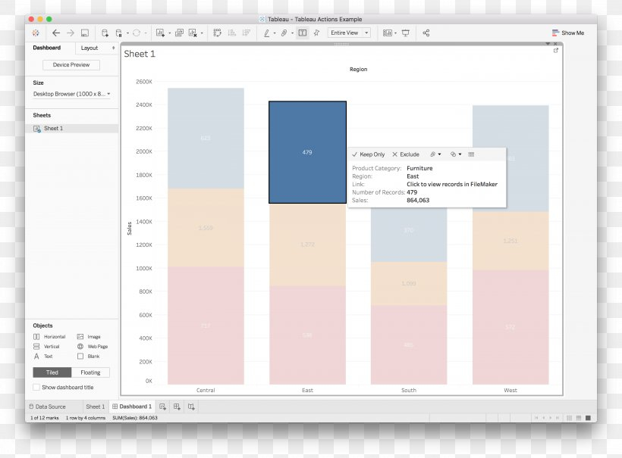The image size is (622, 458).
Task: Click the Redo forward arrow
Action: [71, 33]
